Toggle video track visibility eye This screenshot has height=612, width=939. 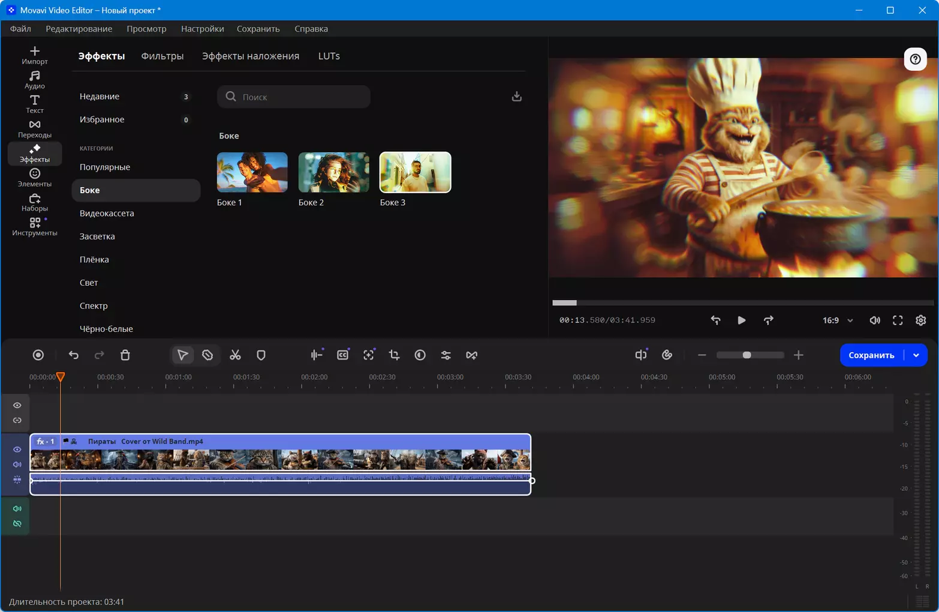tap(17, 449)
